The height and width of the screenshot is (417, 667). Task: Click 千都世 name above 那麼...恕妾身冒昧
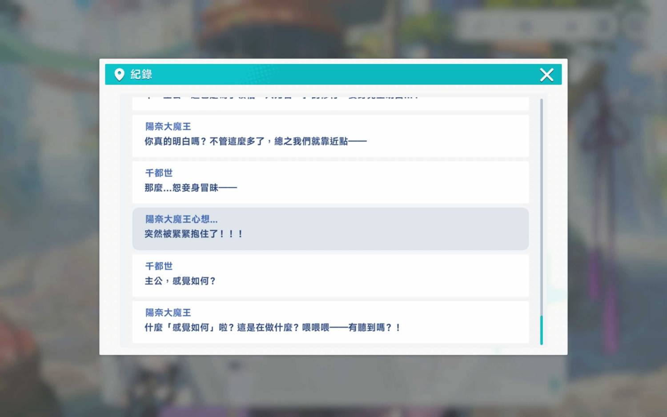point(159,173)
